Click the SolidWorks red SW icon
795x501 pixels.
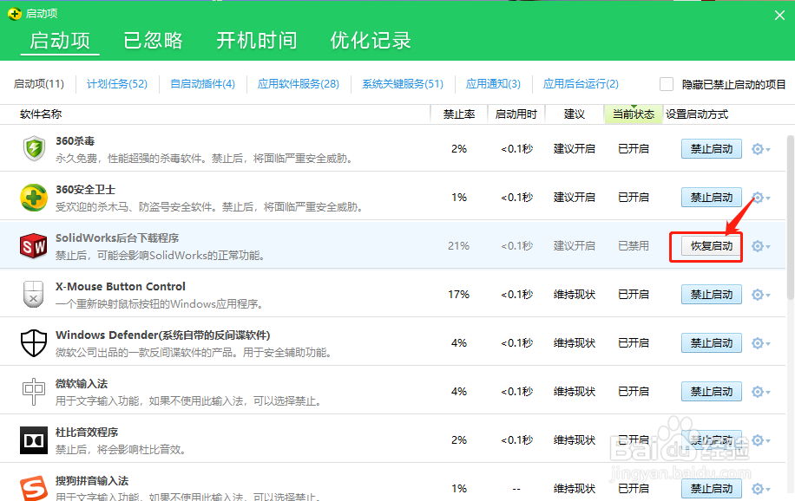(34, 246)
